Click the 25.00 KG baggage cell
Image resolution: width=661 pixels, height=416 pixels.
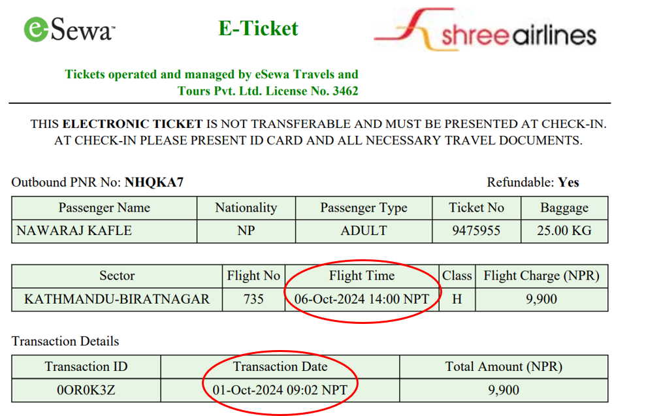564,231
